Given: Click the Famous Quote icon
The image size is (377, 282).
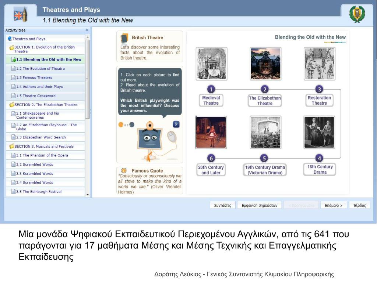Looking at the screenshot, I should point(124,170).
